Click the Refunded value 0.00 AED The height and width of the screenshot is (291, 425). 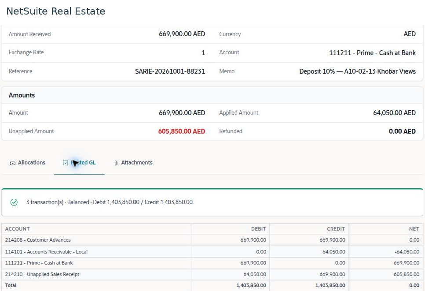(x=402, y=131)
